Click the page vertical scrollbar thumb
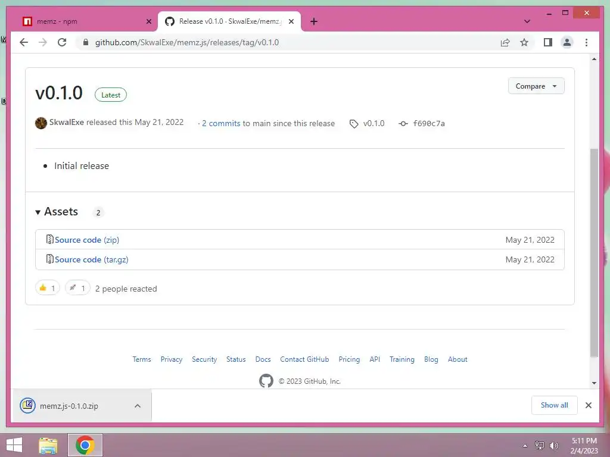The height and width of the screenshot is (457, 610). [x=594, y=252]
